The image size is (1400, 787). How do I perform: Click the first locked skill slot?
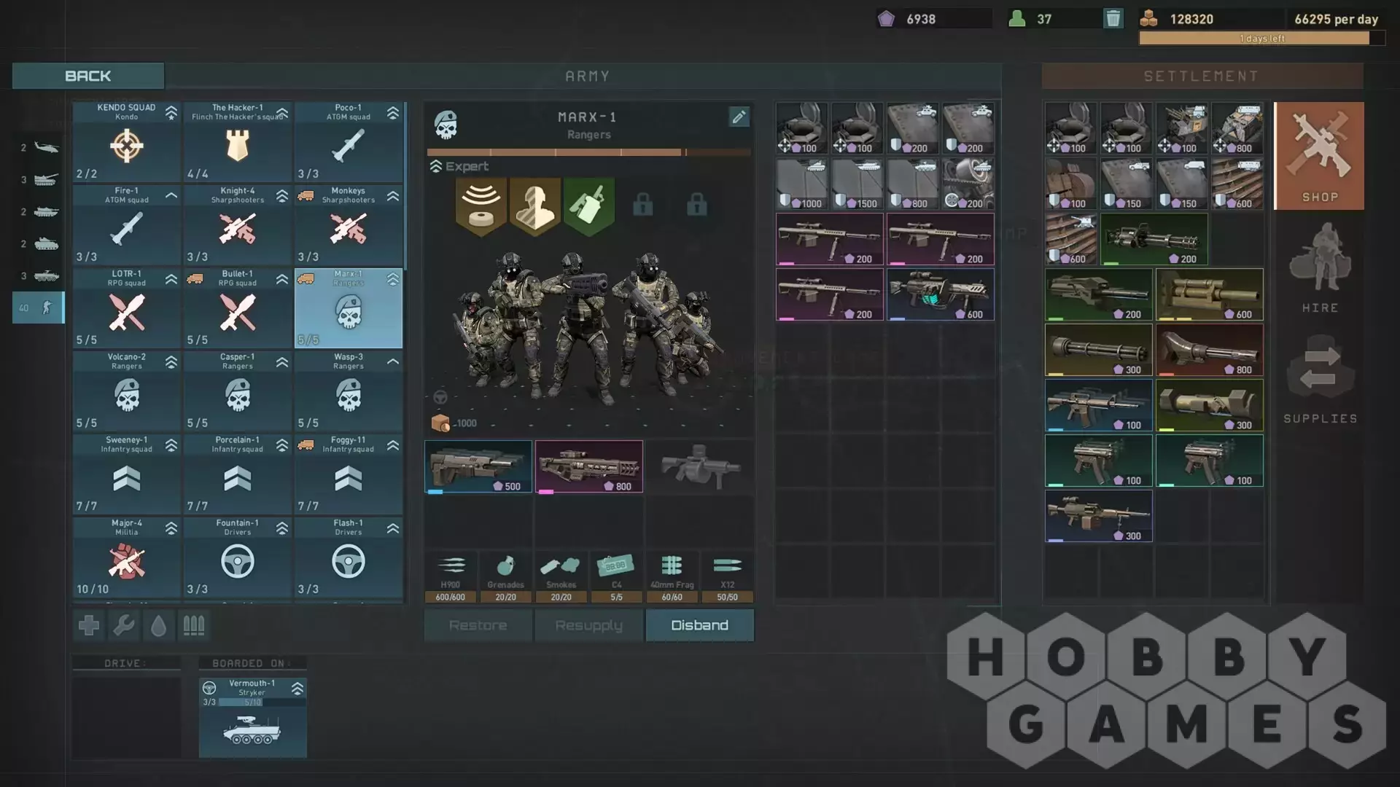(642, 205)
